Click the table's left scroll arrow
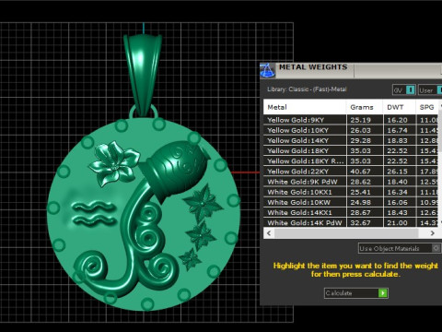Screen dimensions: 442x332 pyautogui.click(x=269, y=233)
